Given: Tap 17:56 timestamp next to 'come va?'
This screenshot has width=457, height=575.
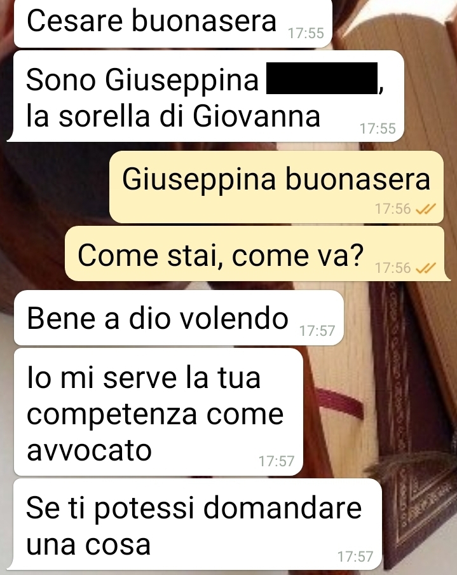Looking at the screenshot, I should pyautogui.click(x=393, y=268).
